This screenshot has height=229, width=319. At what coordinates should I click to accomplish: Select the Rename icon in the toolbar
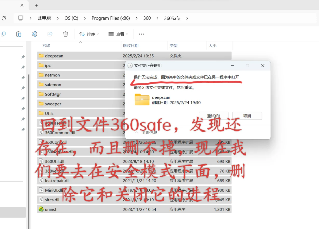34,34
